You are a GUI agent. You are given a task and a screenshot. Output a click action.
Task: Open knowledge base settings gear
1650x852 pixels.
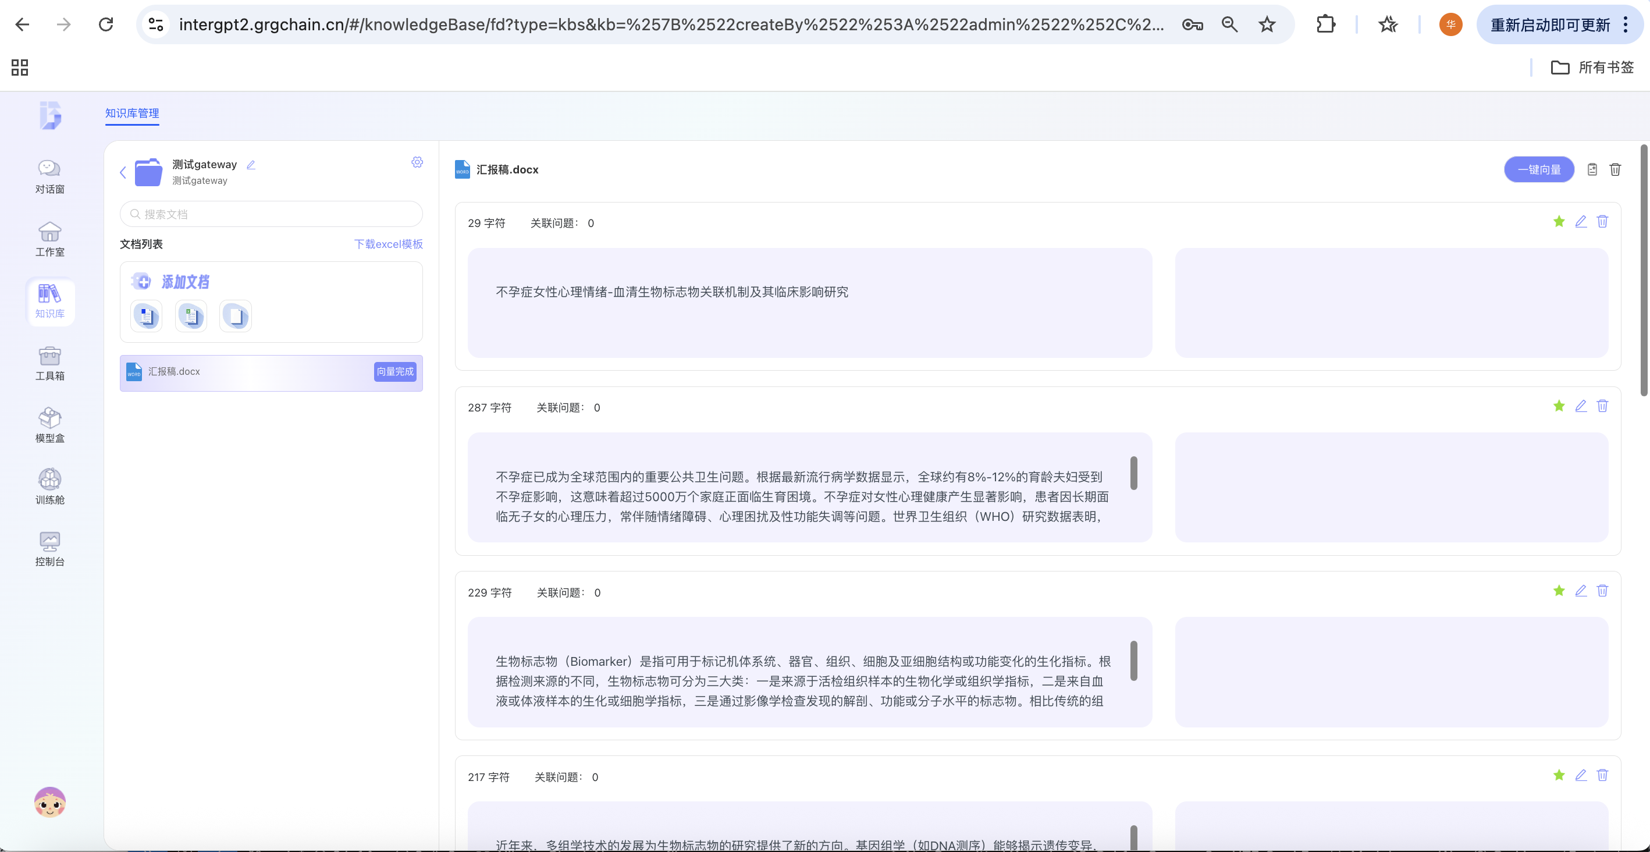point(417,162)
